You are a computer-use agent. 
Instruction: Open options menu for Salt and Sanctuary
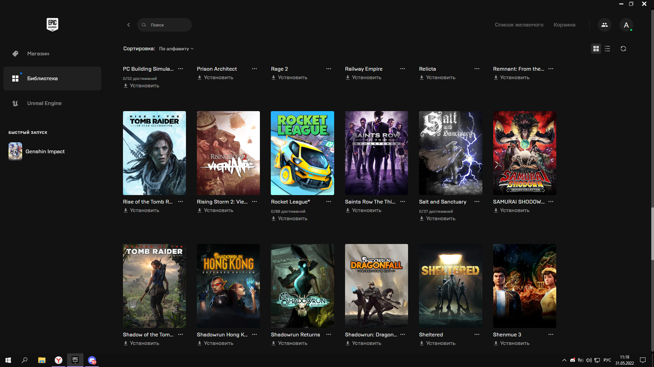(477, 202)
